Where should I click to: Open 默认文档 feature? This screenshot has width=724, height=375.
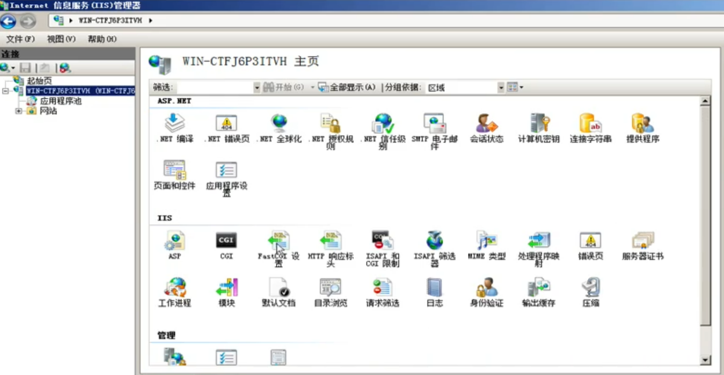(279, 292)
